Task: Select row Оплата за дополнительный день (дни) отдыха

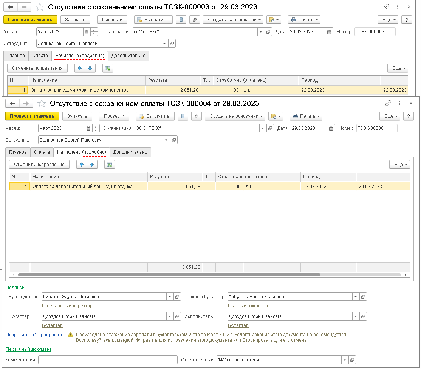Action: coord(209,186)
